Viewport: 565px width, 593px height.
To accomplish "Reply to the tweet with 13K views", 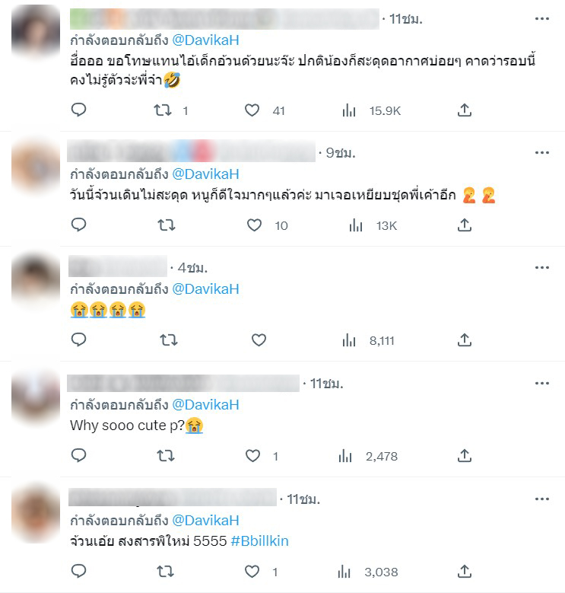I will point(78,225).
